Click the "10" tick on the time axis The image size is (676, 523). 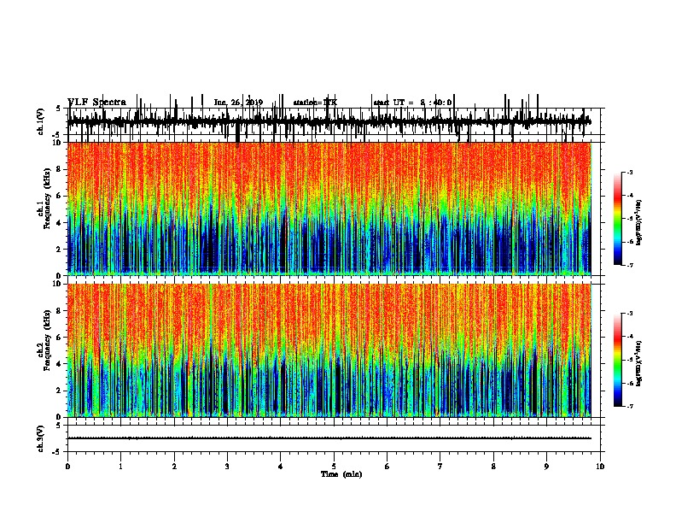click(x=600, y=467)
